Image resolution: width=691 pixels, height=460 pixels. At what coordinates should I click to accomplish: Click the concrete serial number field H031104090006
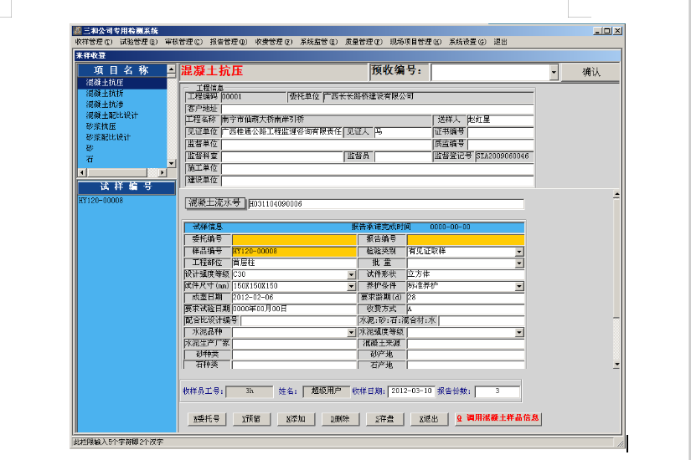[x=386, y=204]
